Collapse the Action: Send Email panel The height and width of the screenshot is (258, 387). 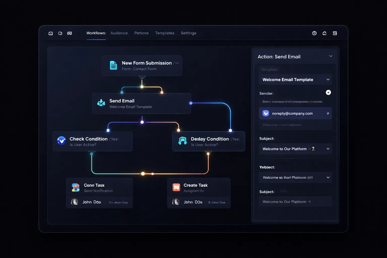(331, 56)
